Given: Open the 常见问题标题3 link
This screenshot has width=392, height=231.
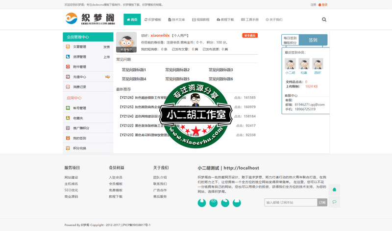Looking at the screenshot, I should [220, 70].
